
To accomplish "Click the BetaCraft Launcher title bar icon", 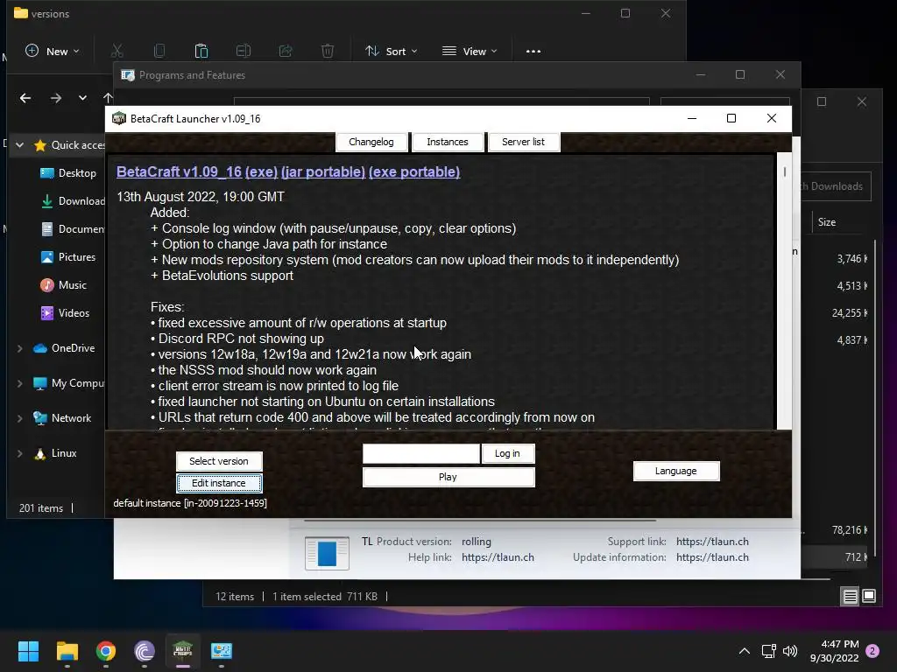I will [x=119, y=118].
